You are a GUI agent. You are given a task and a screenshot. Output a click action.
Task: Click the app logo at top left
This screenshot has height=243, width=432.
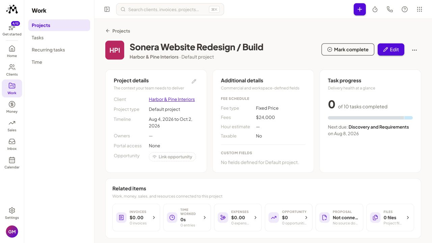pos(12,9)
